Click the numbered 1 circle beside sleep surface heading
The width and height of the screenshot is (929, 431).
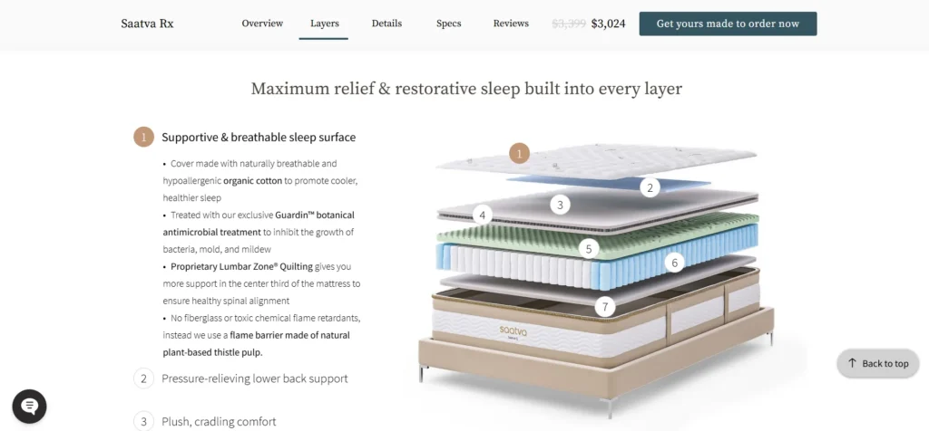(143, 137)
